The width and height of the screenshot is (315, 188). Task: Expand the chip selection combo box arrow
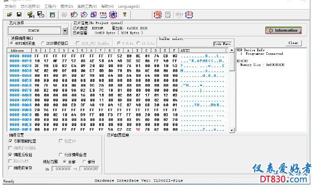pyautogui.click(x=65, y=31)
